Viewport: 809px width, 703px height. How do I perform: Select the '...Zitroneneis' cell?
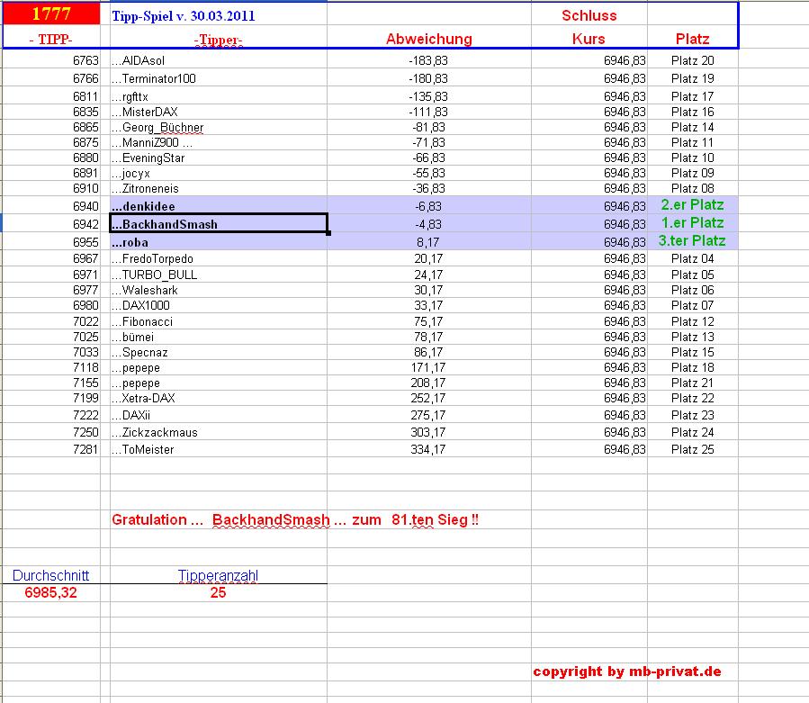(219, 188)
